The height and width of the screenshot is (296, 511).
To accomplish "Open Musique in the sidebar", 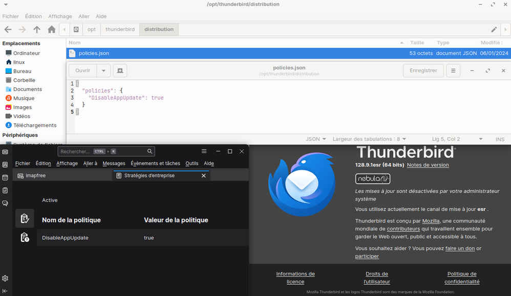I will pyautogui.click(x=20, y=98).
